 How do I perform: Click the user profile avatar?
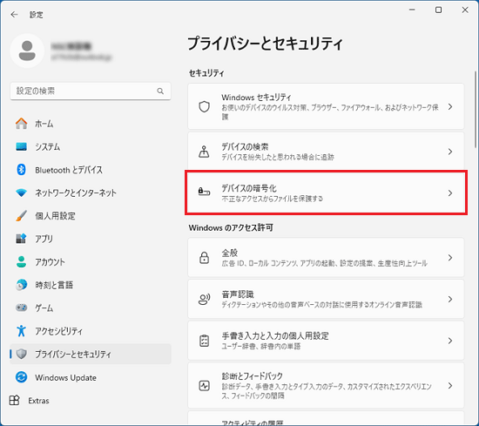coord(27,51)
